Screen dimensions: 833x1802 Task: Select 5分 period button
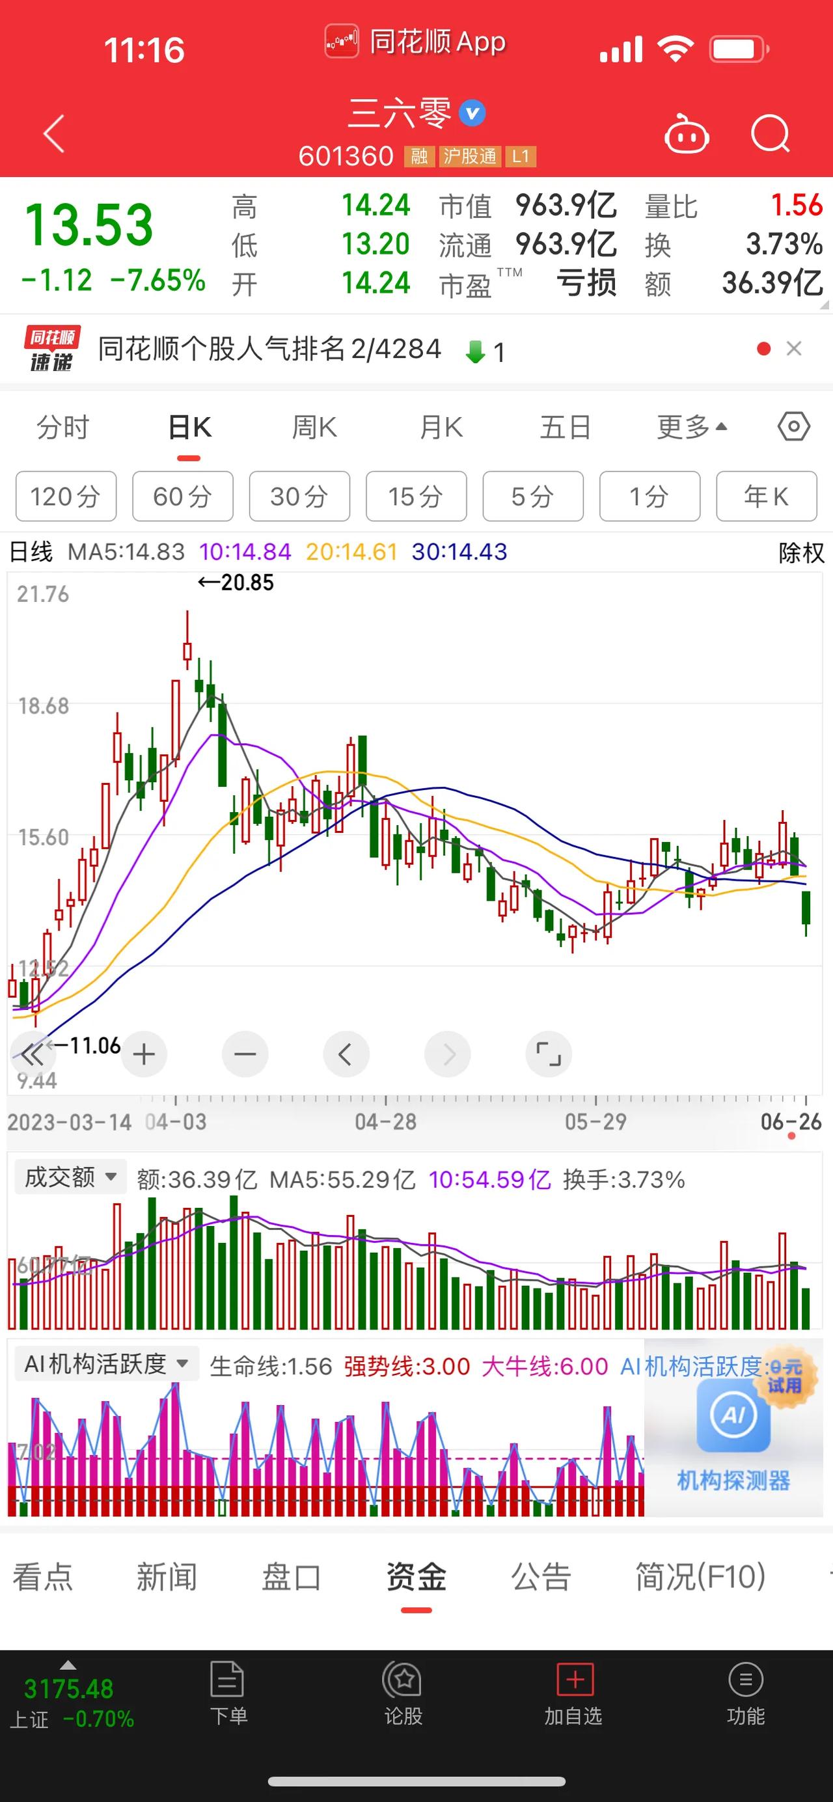[533, 497]
